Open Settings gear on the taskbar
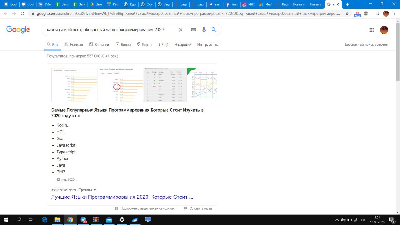Viewport: 400px width, 225px height. pos(122,220)
